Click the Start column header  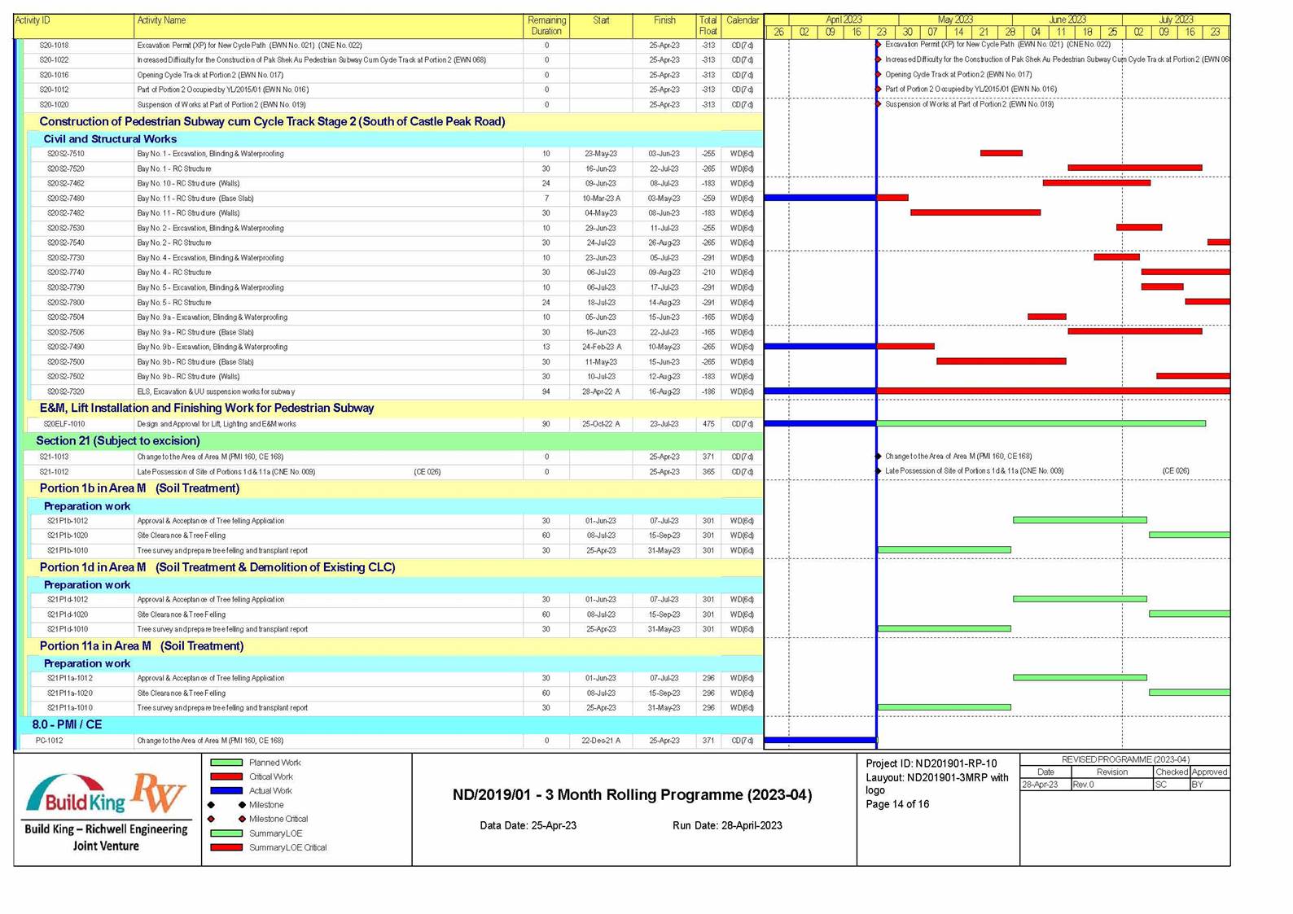pos(601,25)
